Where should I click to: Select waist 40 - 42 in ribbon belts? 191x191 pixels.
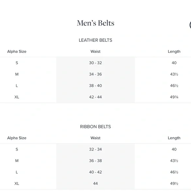point(95,172)
